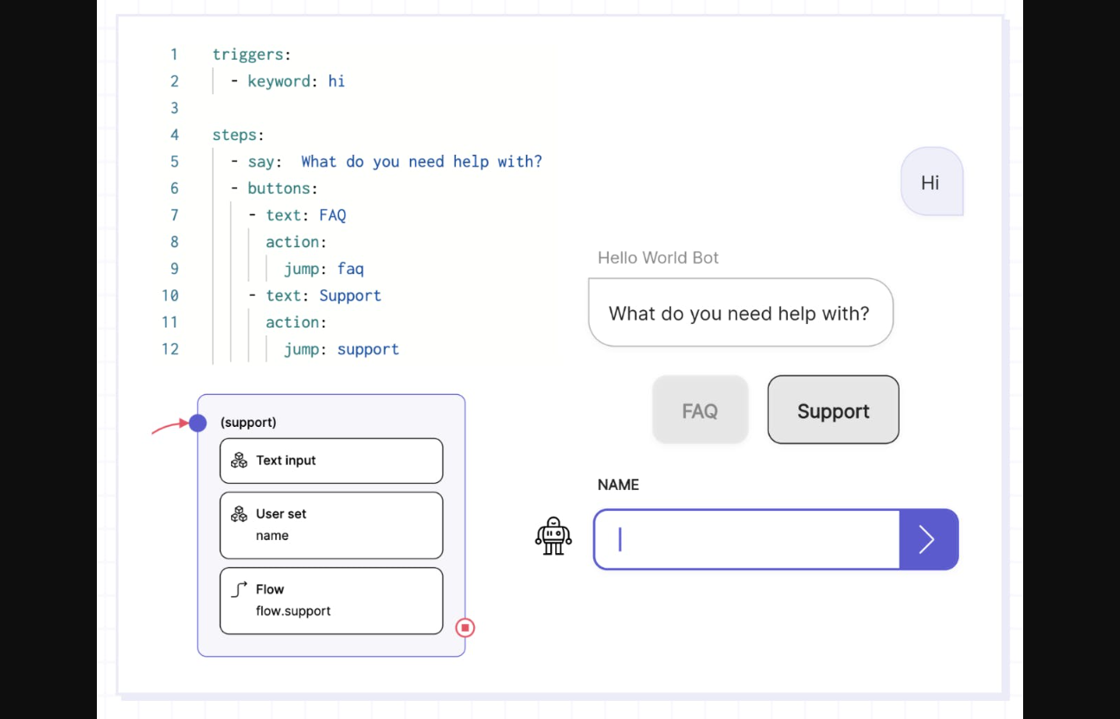The image size is (1120, 719).
Task: Click "buttons:" on code line 6
Action: [x=283, y=188]
